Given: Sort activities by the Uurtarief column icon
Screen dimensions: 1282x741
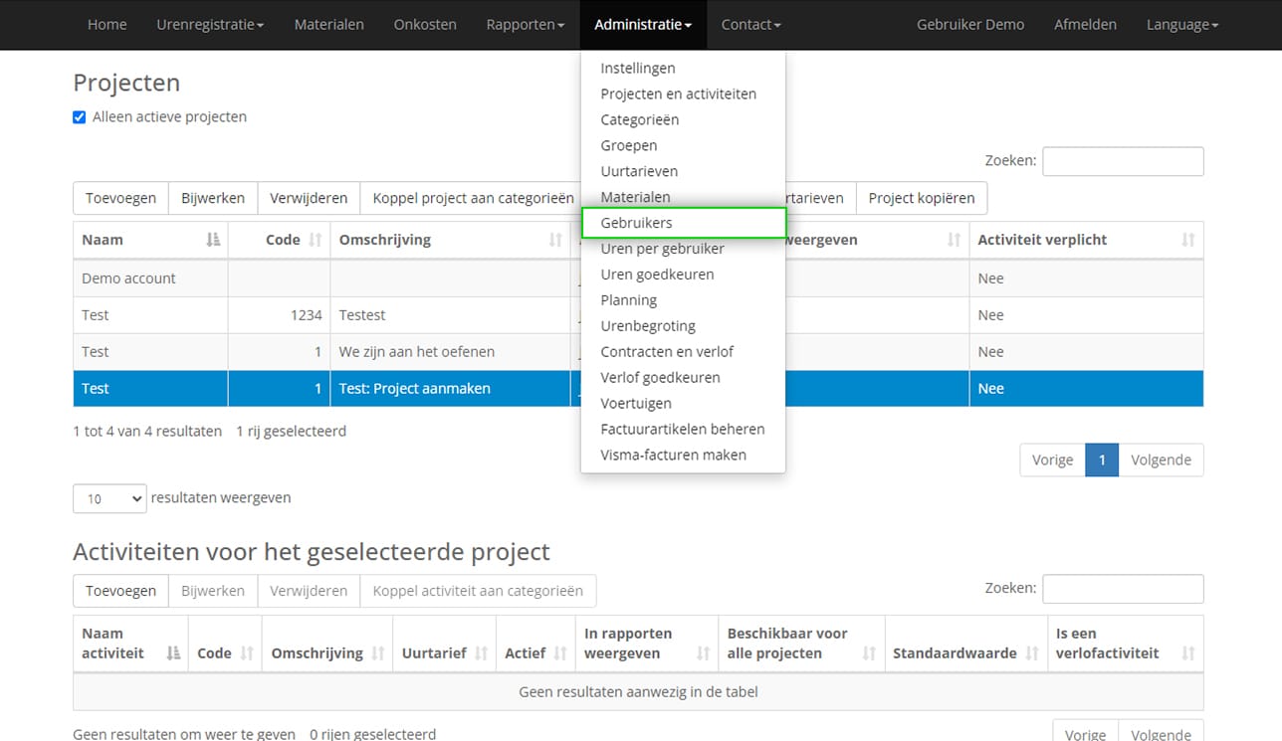Looking at the screenshot, I should [x=481, y=653].
